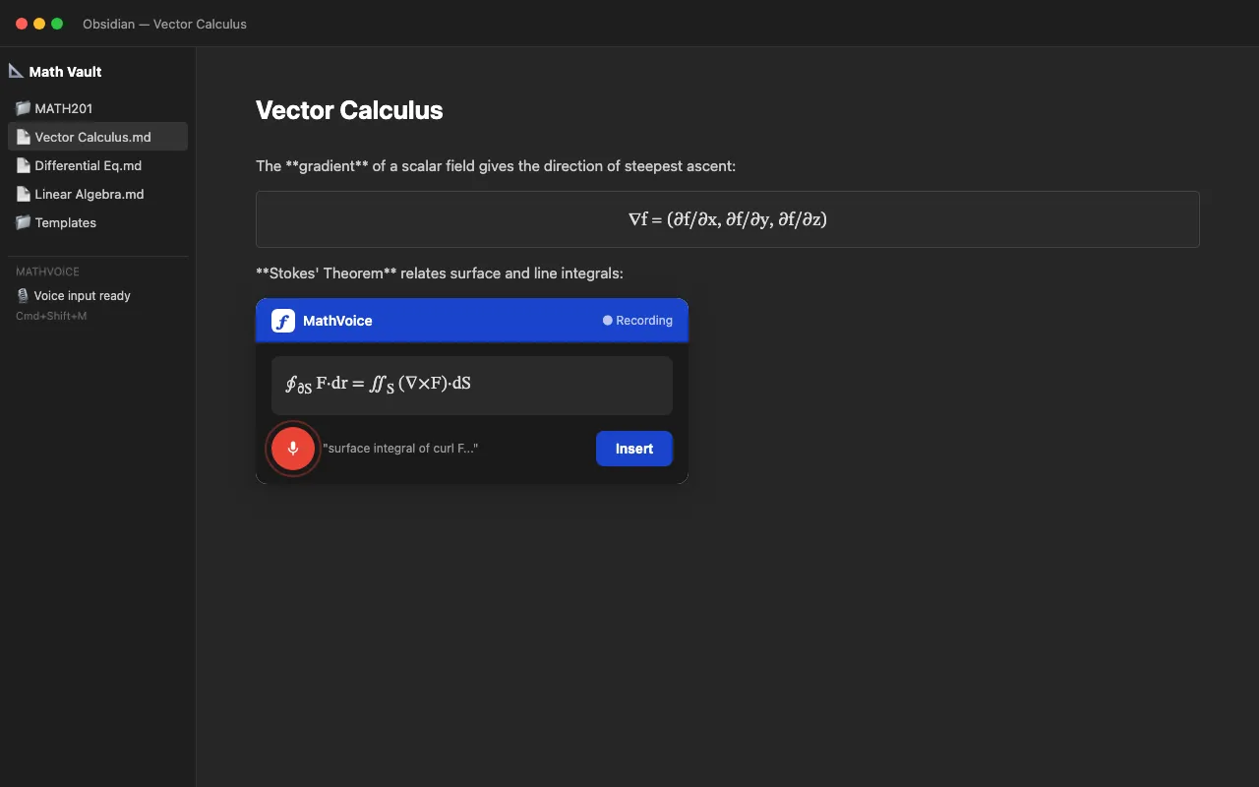Click the Differential Eq.md file icon
1259x787 pixels.
(x=23, y=165)
